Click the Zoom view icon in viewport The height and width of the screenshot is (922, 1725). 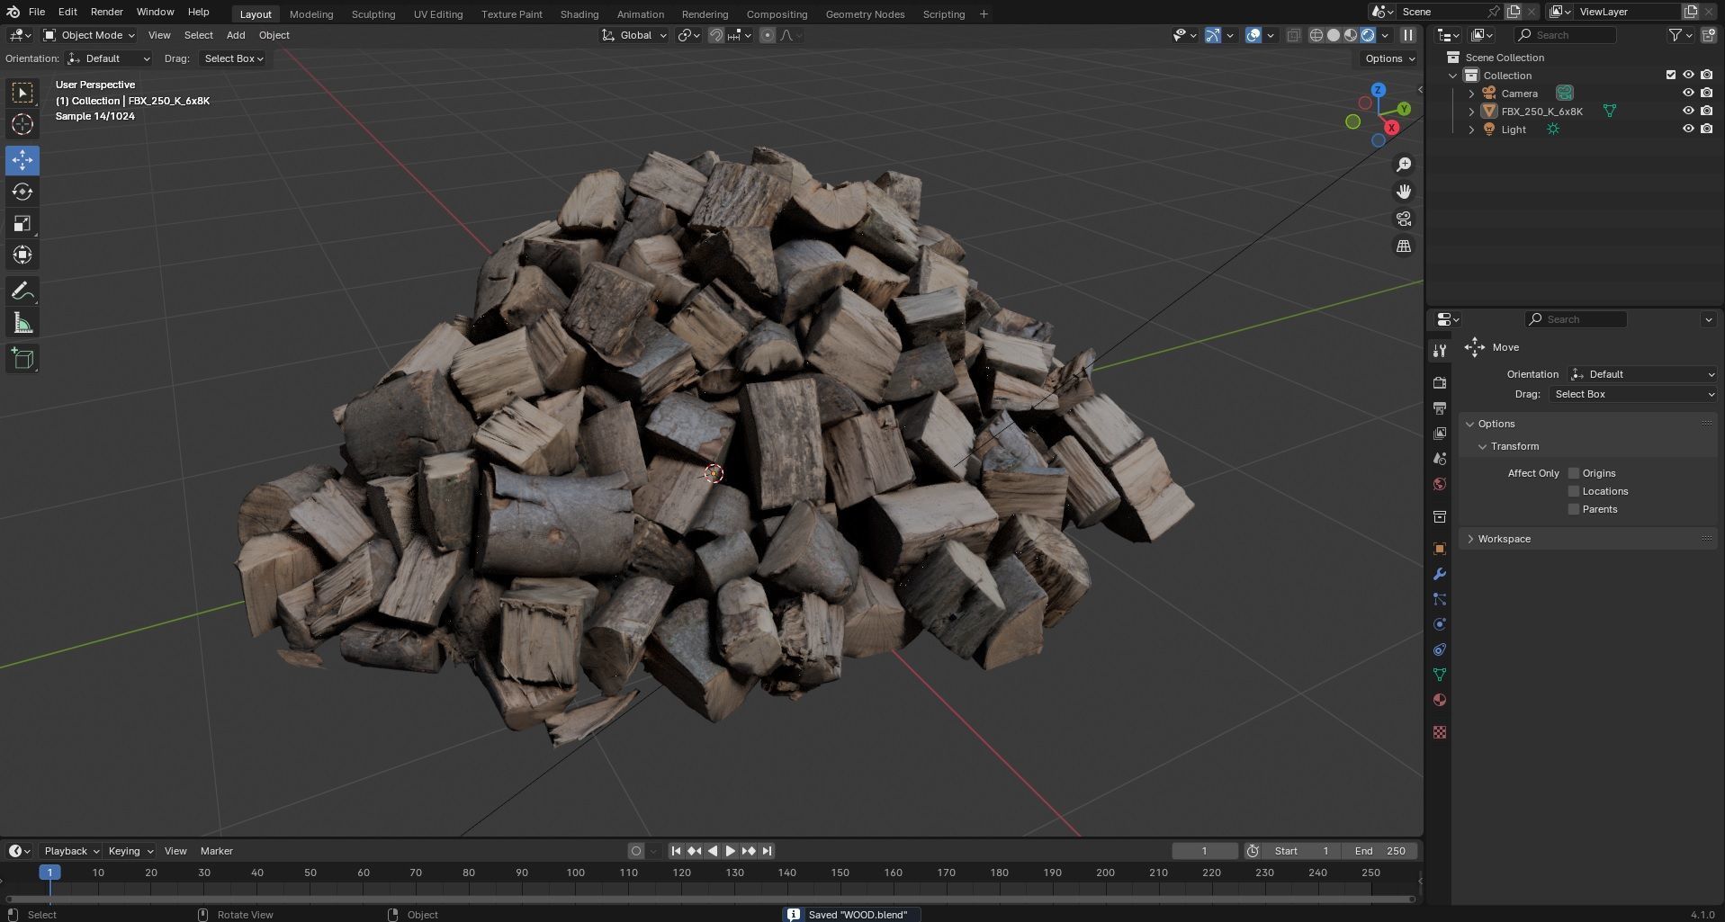coord(1403,165)
